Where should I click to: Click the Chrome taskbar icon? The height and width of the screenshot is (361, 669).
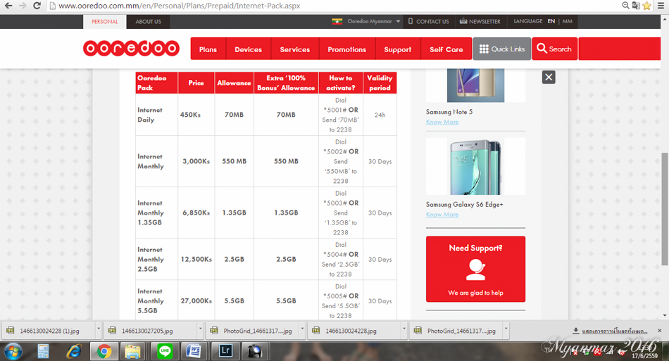pos(104,352)
